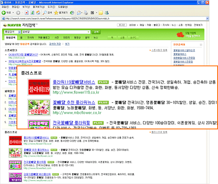Switch to the 카페·블로그 search tab
The image size is (218, 184).
pos(44,38)
